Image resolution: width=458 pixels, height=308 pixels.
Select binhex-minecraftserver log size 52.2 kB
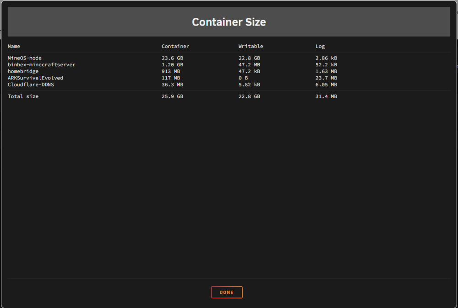click(x=326, y=65)
